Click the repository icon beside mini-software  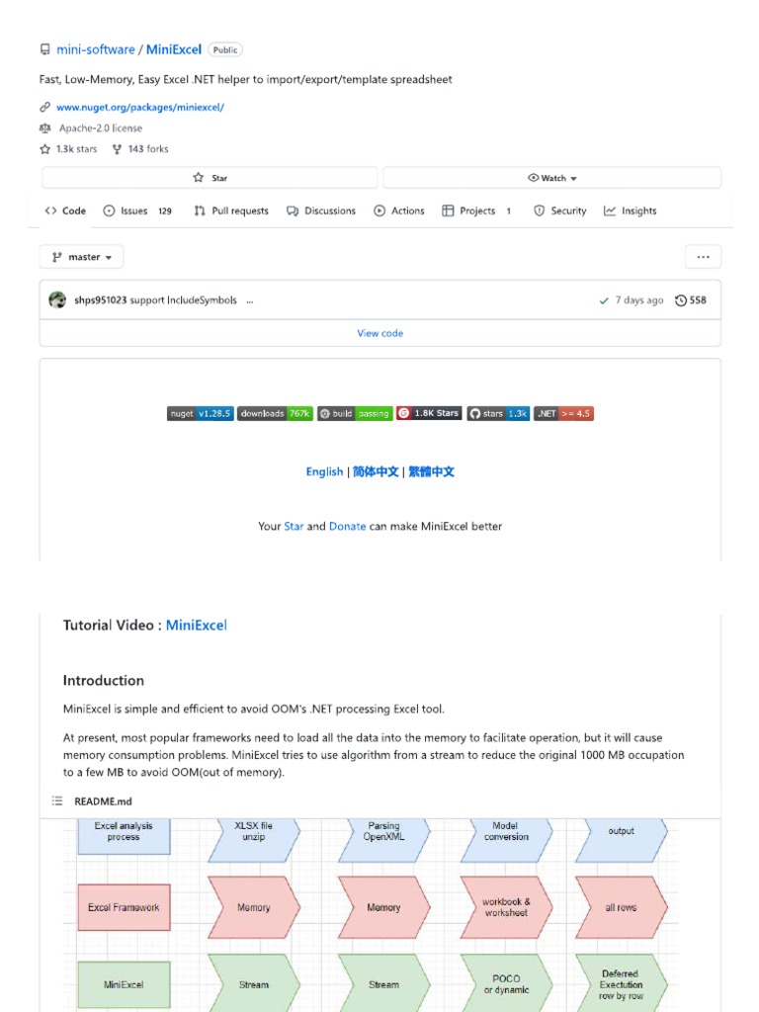click(x=44, y=49)
